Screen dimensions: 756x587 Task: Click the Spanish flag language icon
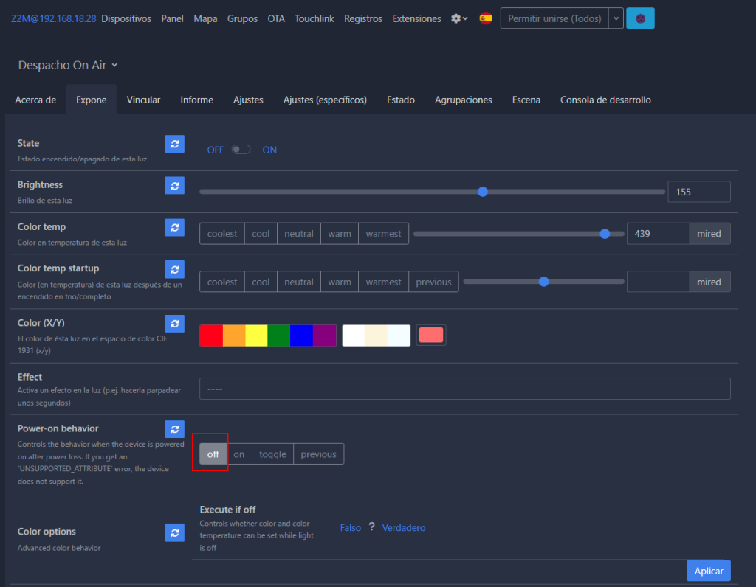pyautogui.click(x=485, y=18)
